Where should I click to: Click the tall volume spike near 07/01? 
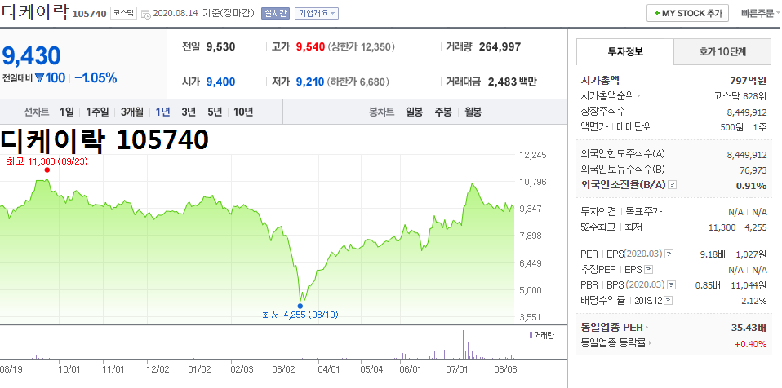[463, 345]
